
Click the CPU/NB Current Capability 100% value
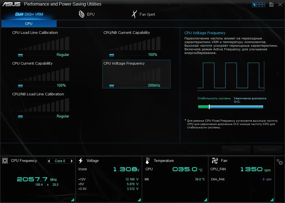point(153,55)
